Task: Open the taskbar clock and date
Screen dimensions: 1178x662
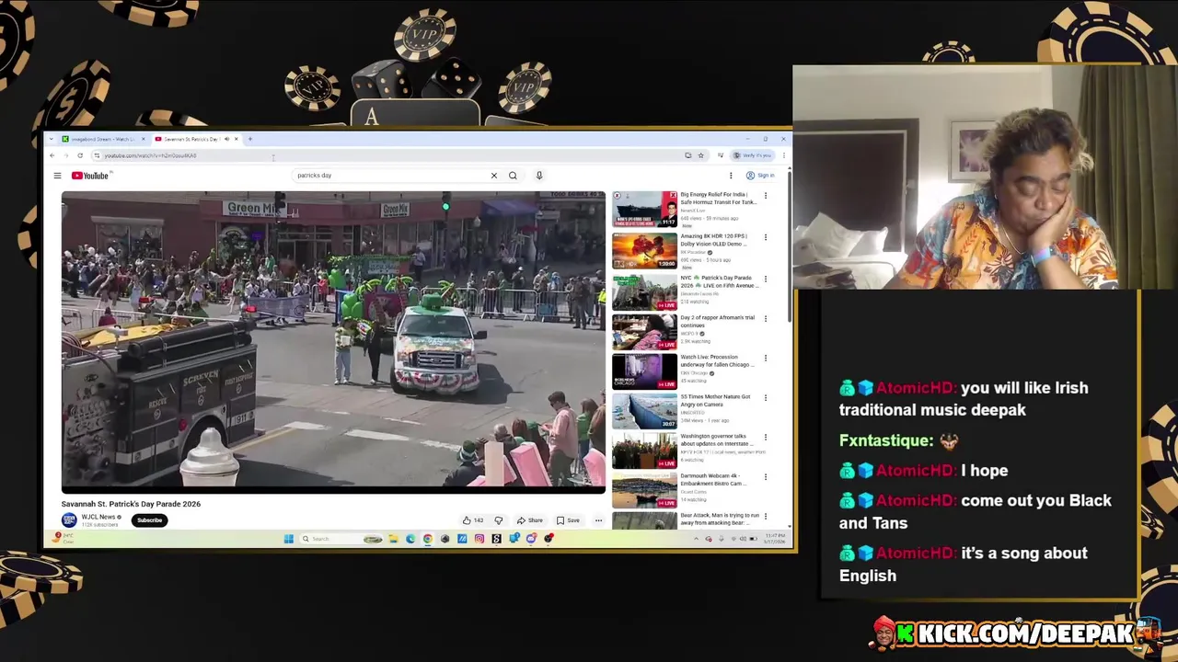Action: coord(775,538)
